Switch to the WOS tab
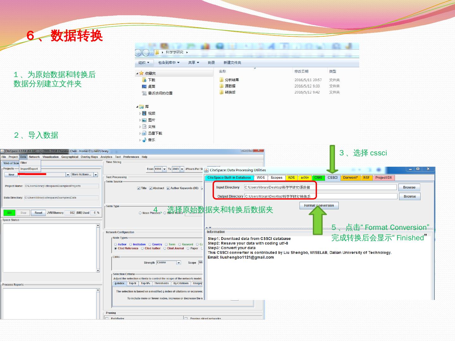Viewport: 455px width, 341px height. [261, 178]
